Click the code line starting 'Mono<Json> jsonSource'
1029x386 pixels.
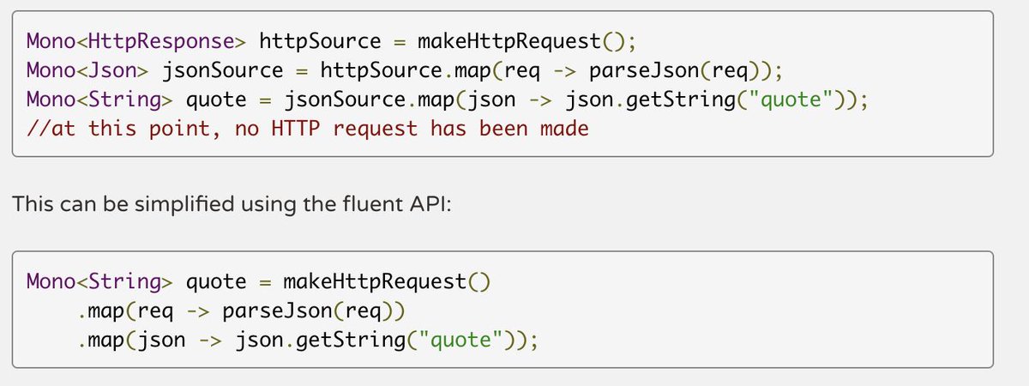pos(404,70)
